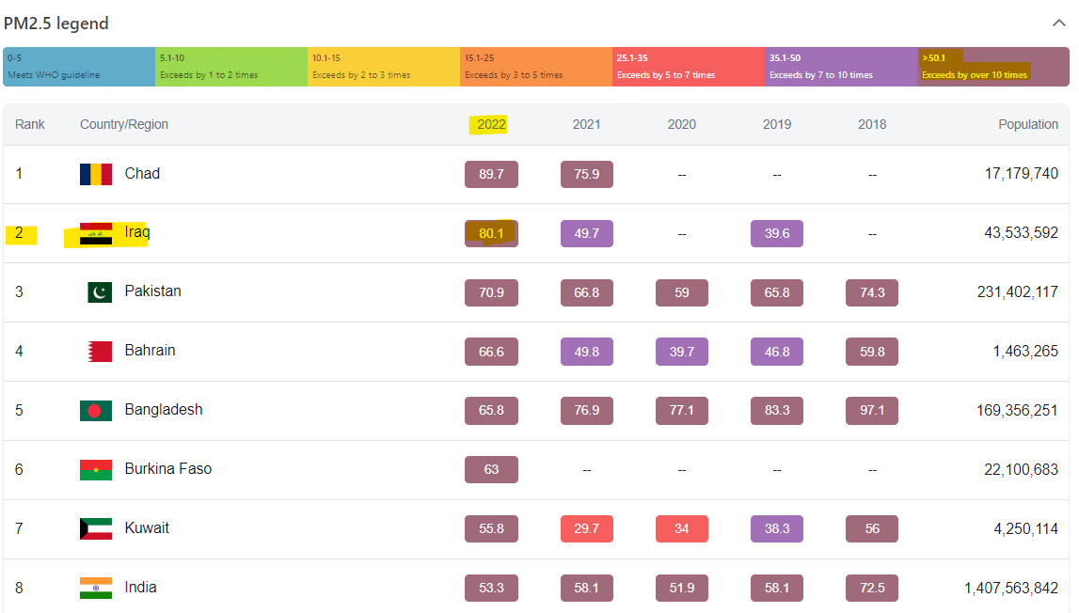Click the Chad flag icon
The width and height of the screenshot is (1079, 613).
(x=96, y=174)
